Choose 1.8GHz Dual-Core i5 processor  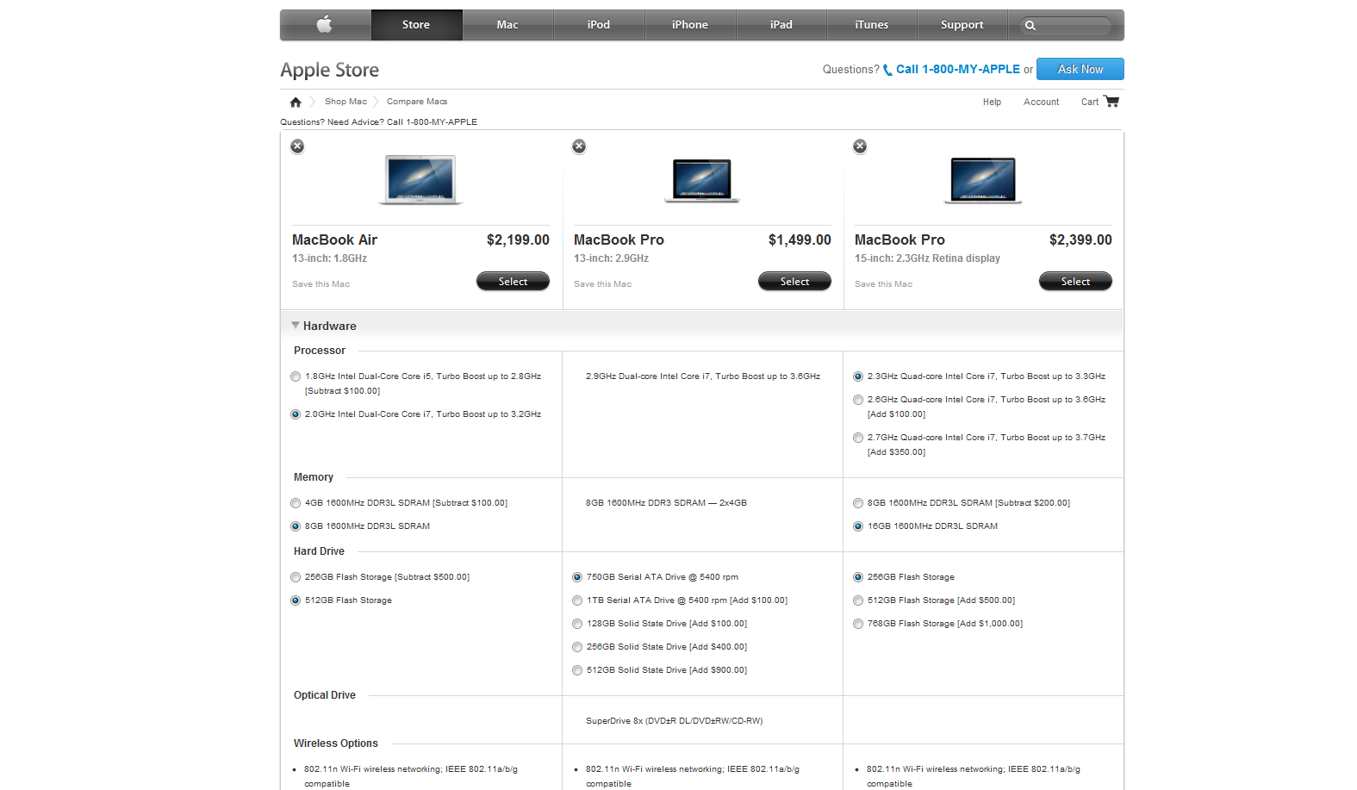(x=296, y=376)
